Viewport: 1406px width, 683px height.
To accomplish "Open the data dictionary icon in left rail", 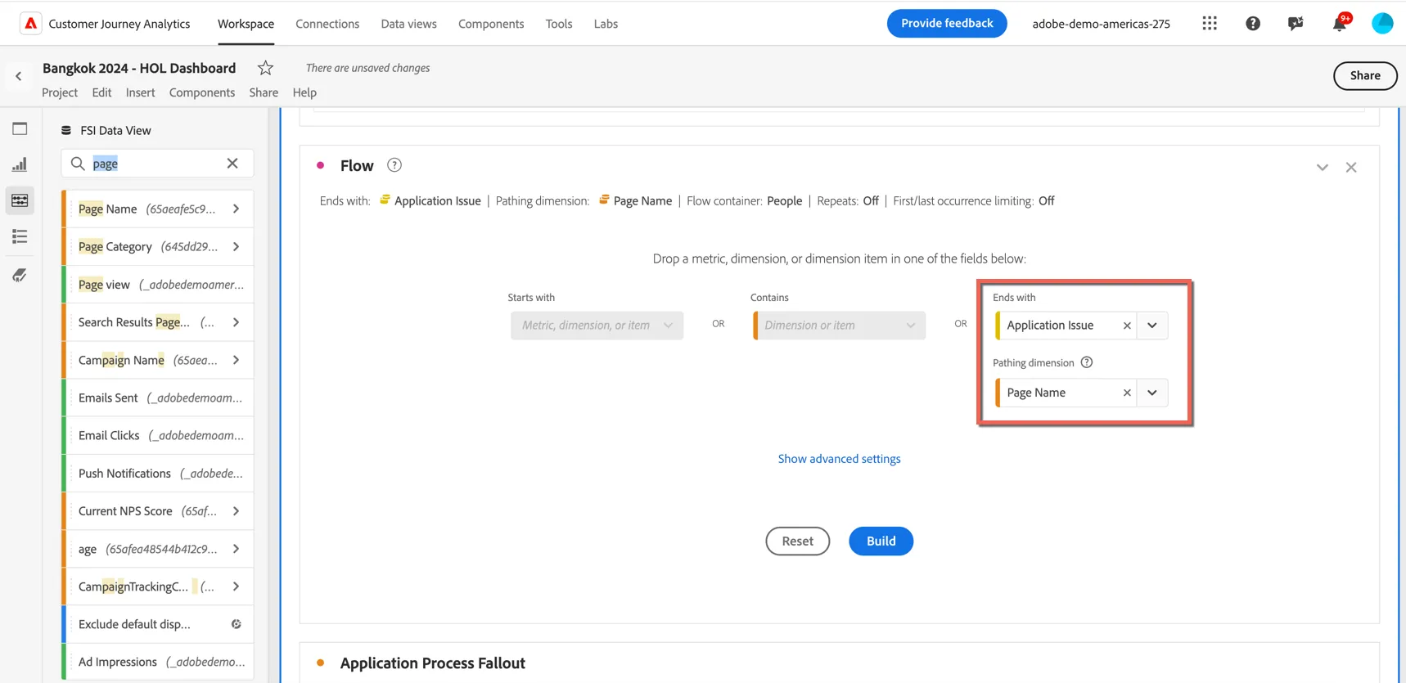I will point(20,276).
